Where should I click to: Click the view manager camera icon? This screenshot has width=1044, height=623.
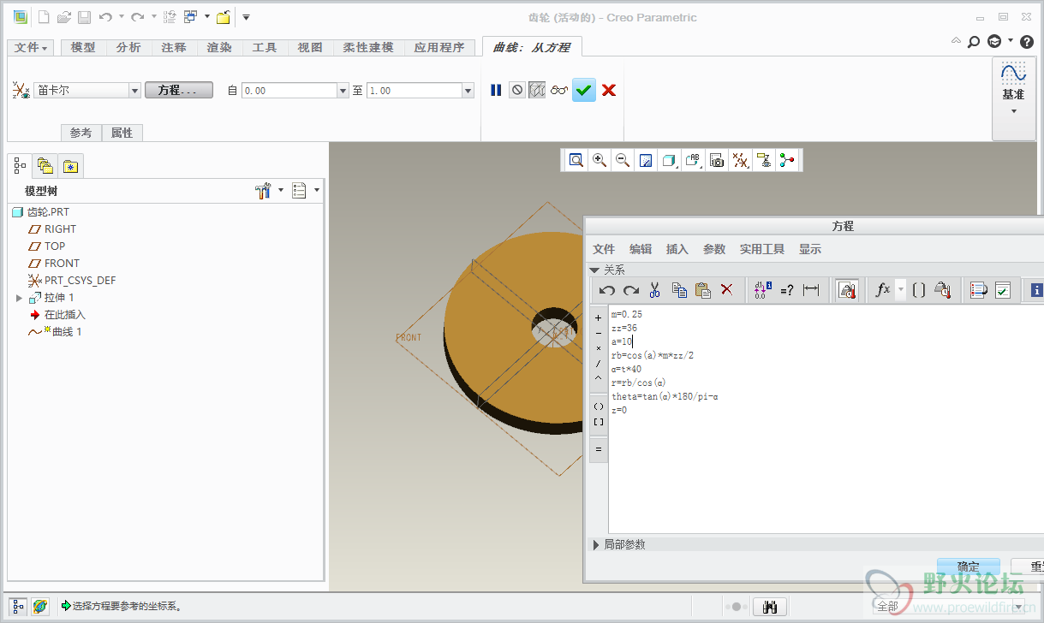tap(717, 160)
